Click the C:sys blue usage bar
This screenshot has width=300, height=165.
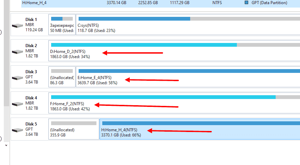click(134, 19)
